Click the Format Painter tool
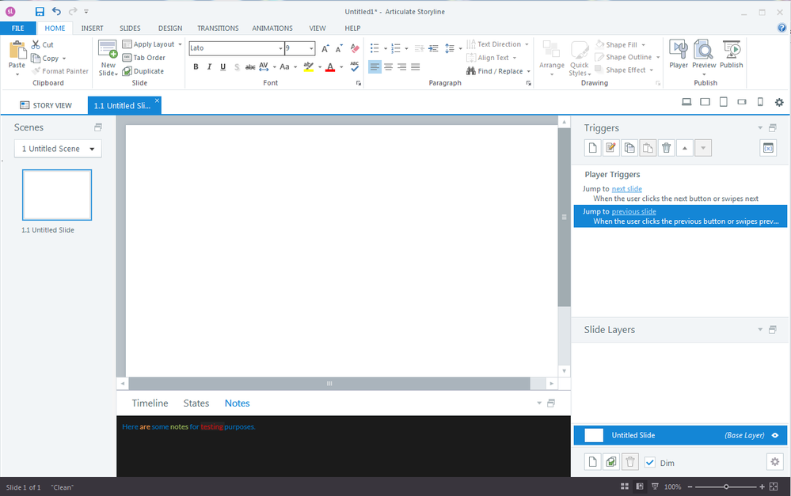791x496 pixels. click(59, 71)
